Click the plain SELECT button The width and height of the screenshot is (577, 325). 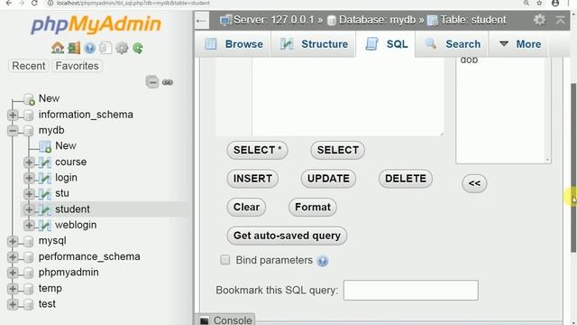(x=338, y=151)
